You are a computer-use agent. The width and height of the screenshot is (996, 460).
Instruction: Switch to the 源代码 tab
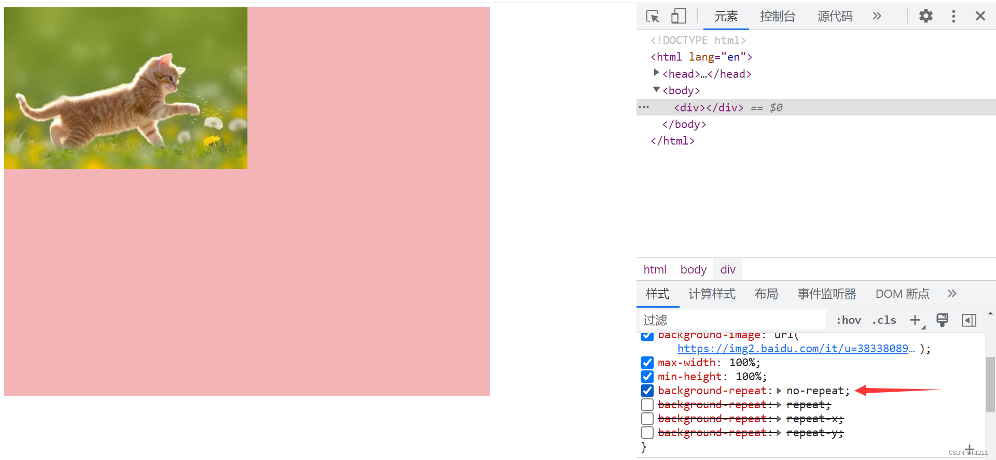pos(835,17)
